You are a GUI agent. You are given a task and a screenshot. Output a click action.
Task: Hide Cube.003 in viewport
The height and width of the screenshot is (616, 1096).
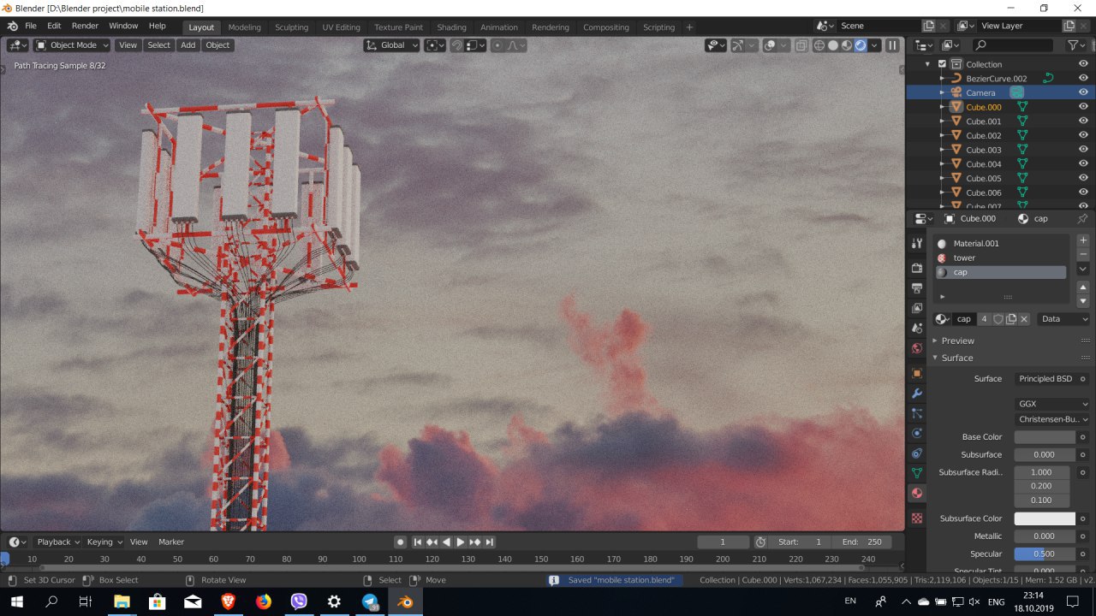click(1083, 150)
